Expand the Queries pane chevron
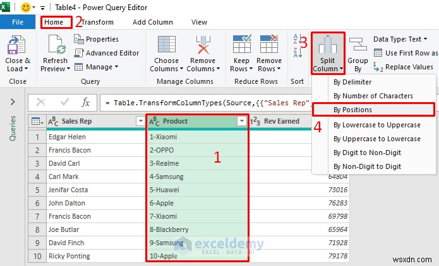Image resolution: width=439 pixels, height=266 pixels. pos(13,101)
